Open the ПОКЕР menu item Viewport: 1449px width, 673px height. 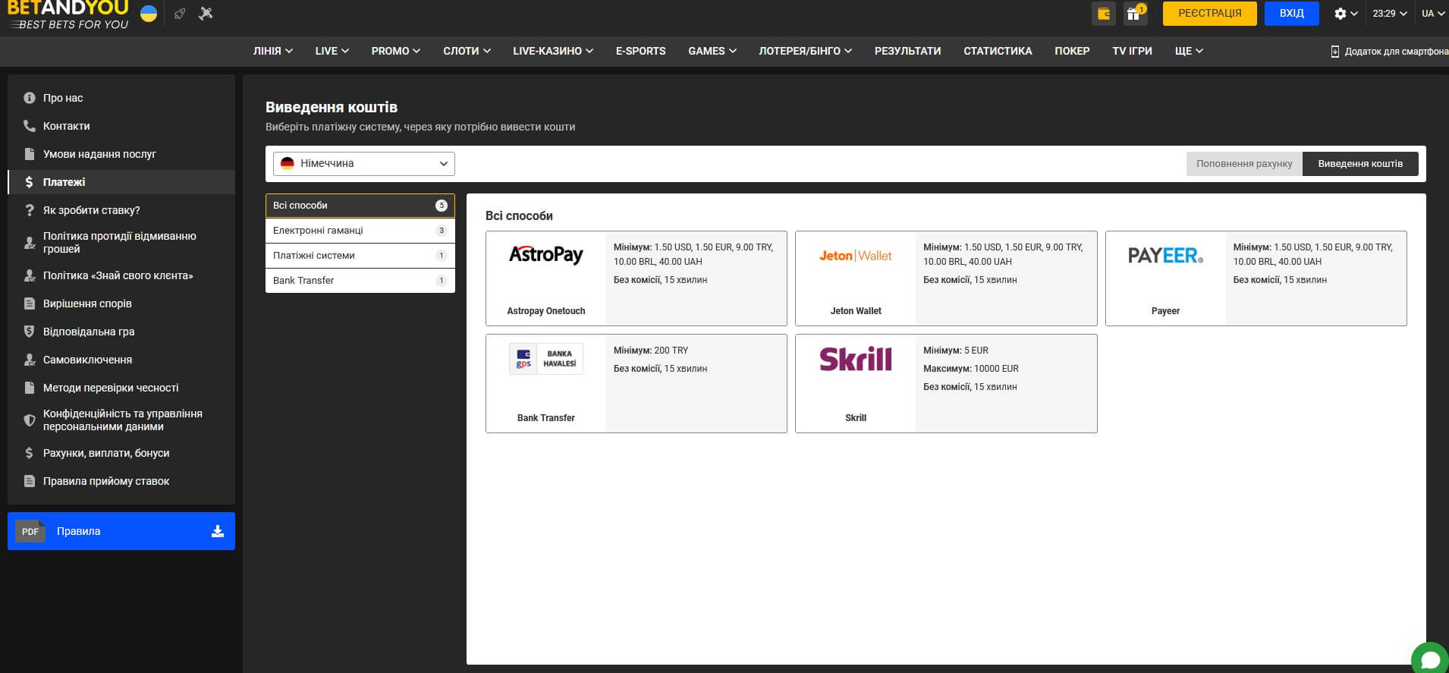click(1072, 51)
